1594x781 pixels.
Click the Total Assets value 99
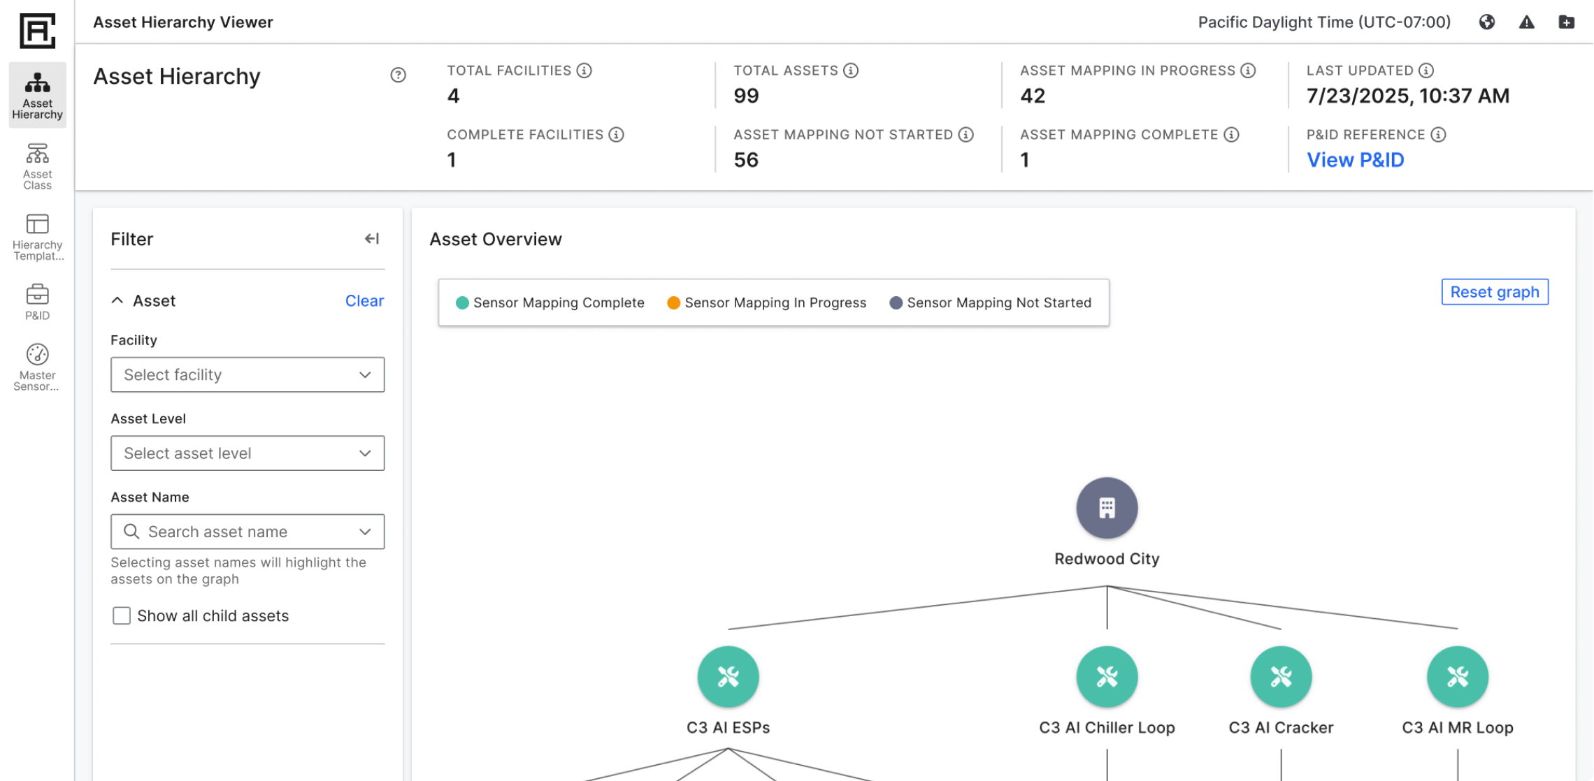[x=746, y=96]
